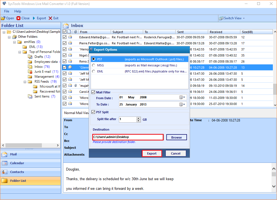The width and height of the screenshot is (277, 200).
Task: Click the EML folder icon in tree
Action: (25, 47)
